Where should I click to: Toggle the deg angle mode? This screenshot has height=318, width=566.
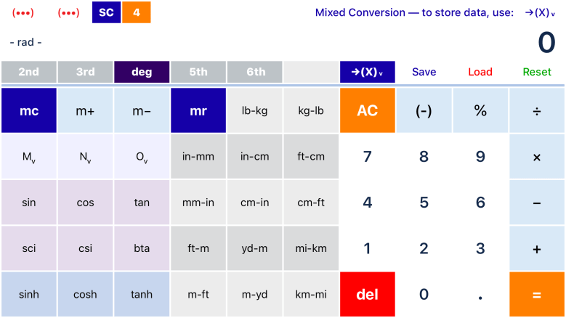(x=142, y=72)
